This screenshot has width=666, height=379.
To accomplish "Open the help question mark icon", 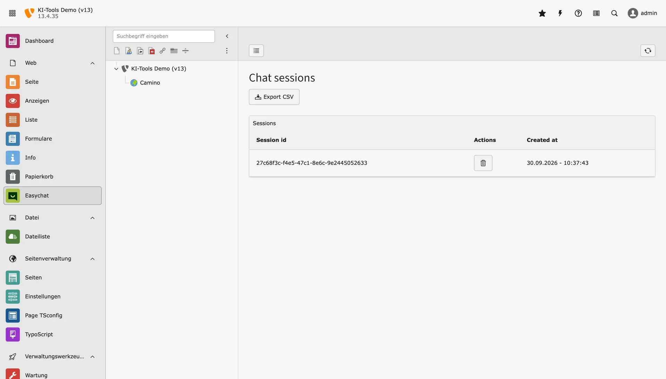I will pos(578,13).
